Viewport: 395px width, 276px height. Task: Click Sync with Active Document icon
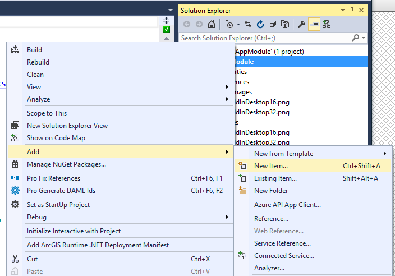tap(248, 24)
